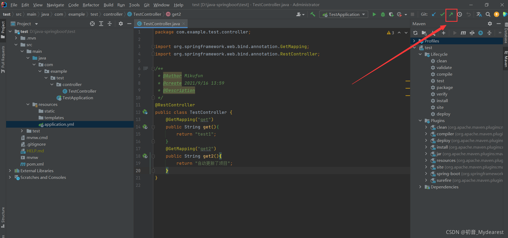Select Maven 'package' lifecycle goal
The image size is (508, 238).
coord(444,87)
